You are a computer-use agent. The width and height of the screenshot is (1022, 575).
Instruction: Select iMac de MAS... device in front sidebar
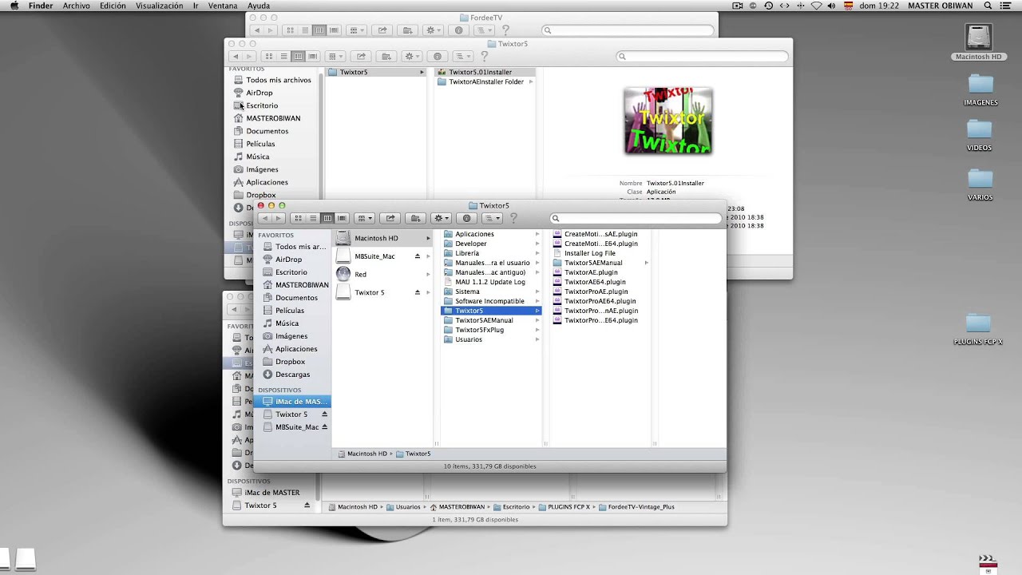coord(291,402)
